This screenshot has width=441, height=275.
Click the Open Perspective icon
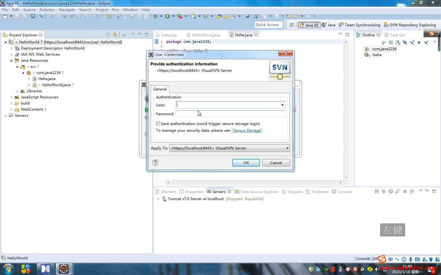click(292, 25)
